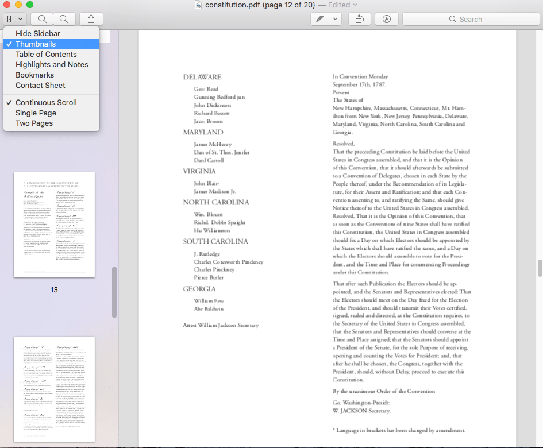This screenshot has width=543, height=448.
Task: Click the sidebar view icon
Action: pos(10,18)
